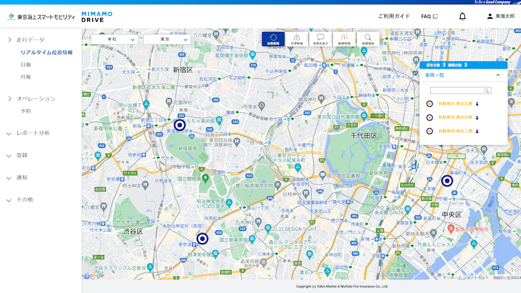Click the vehicle list search field
Viewport: 521px width, 293px height.
461,91
